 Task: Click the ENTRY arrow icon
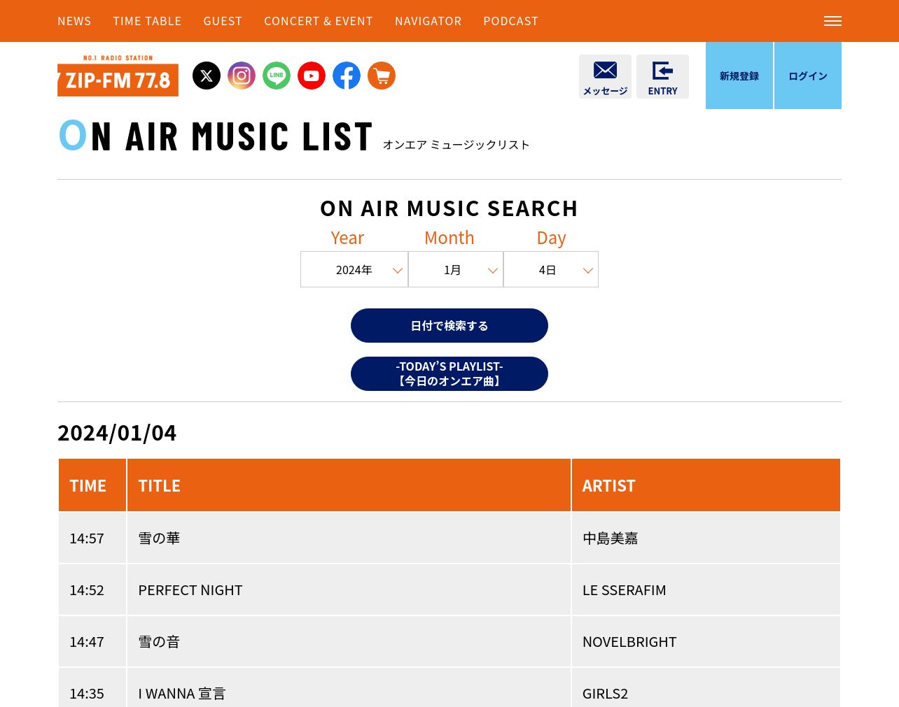[x=662, y=76]
